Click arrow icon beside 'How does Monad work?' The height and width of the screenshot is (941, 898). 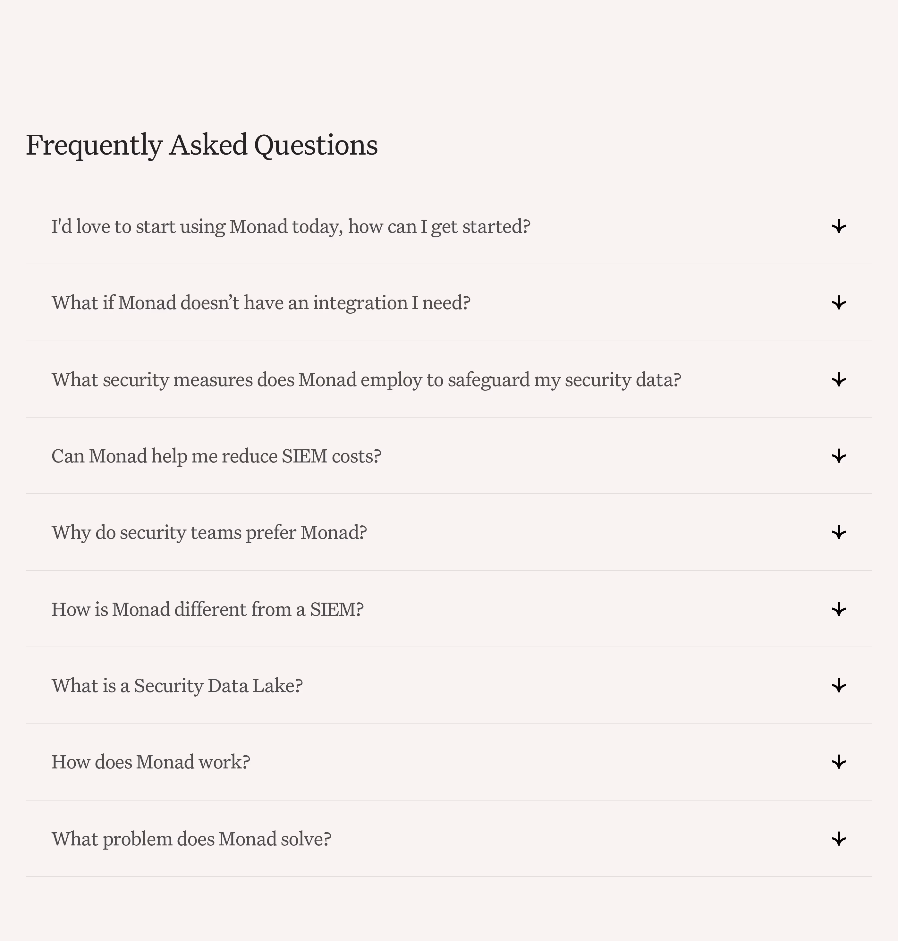(839, 762)
